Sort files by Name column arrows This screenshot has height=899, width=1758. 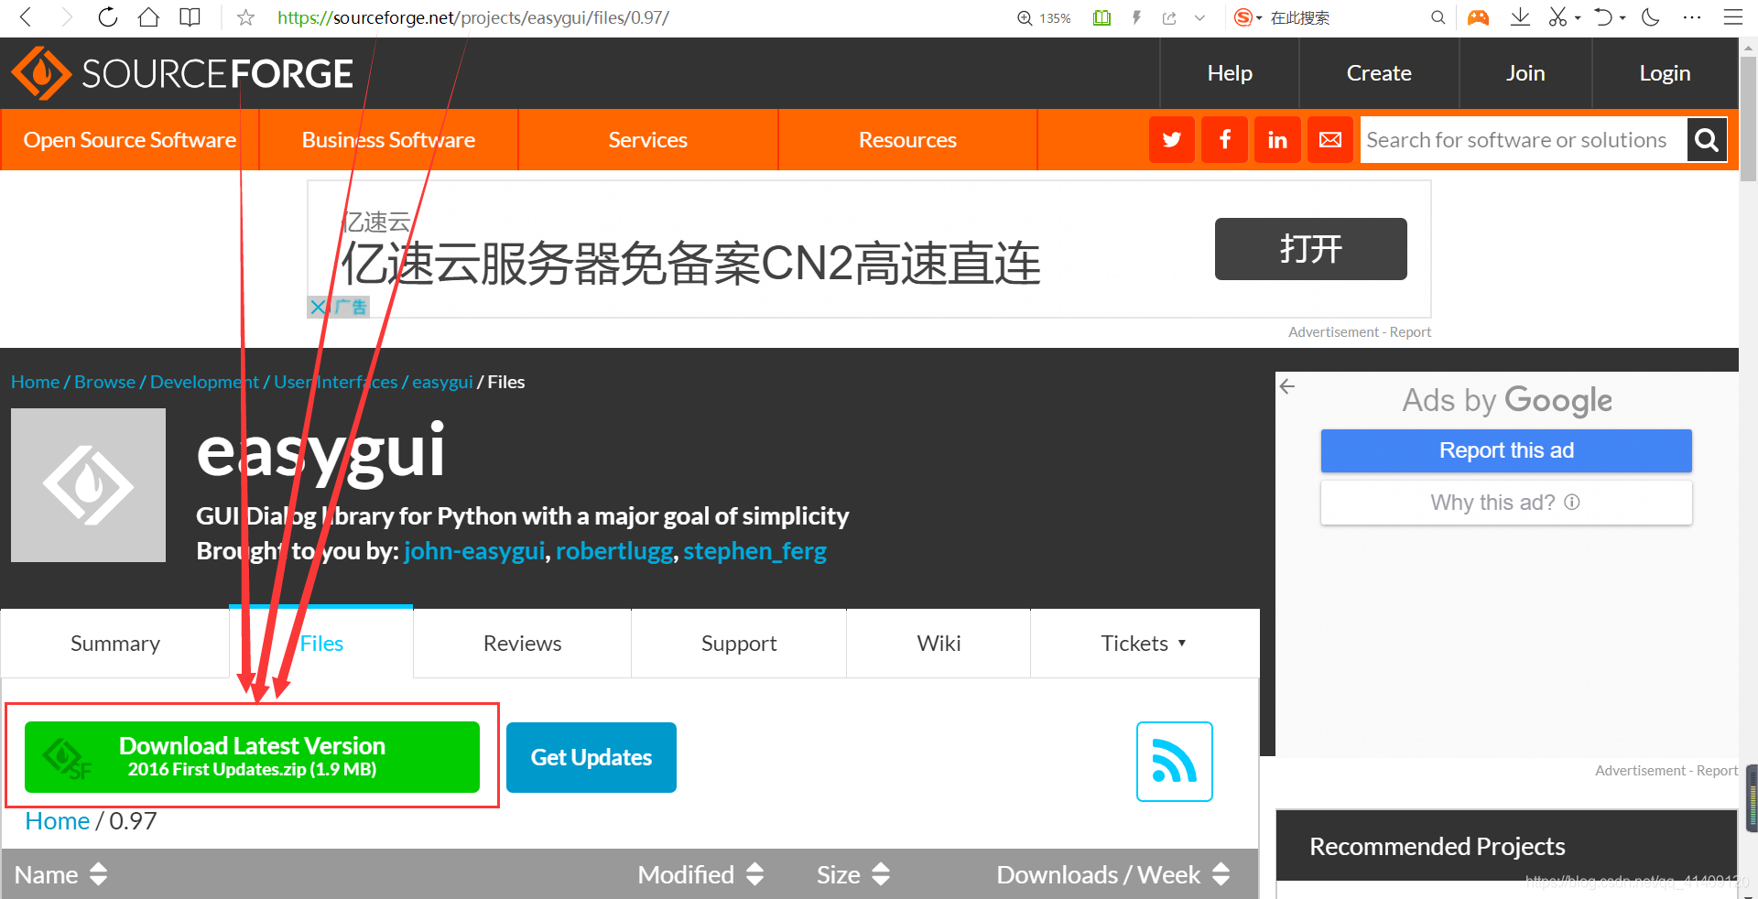tap(99, 874)
